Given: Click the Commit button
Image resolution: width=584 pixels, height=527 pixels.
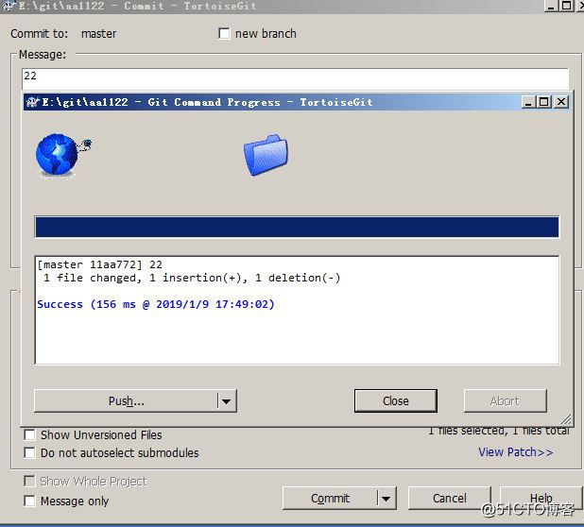Looking at the screenshot, I should pos(330,498).
